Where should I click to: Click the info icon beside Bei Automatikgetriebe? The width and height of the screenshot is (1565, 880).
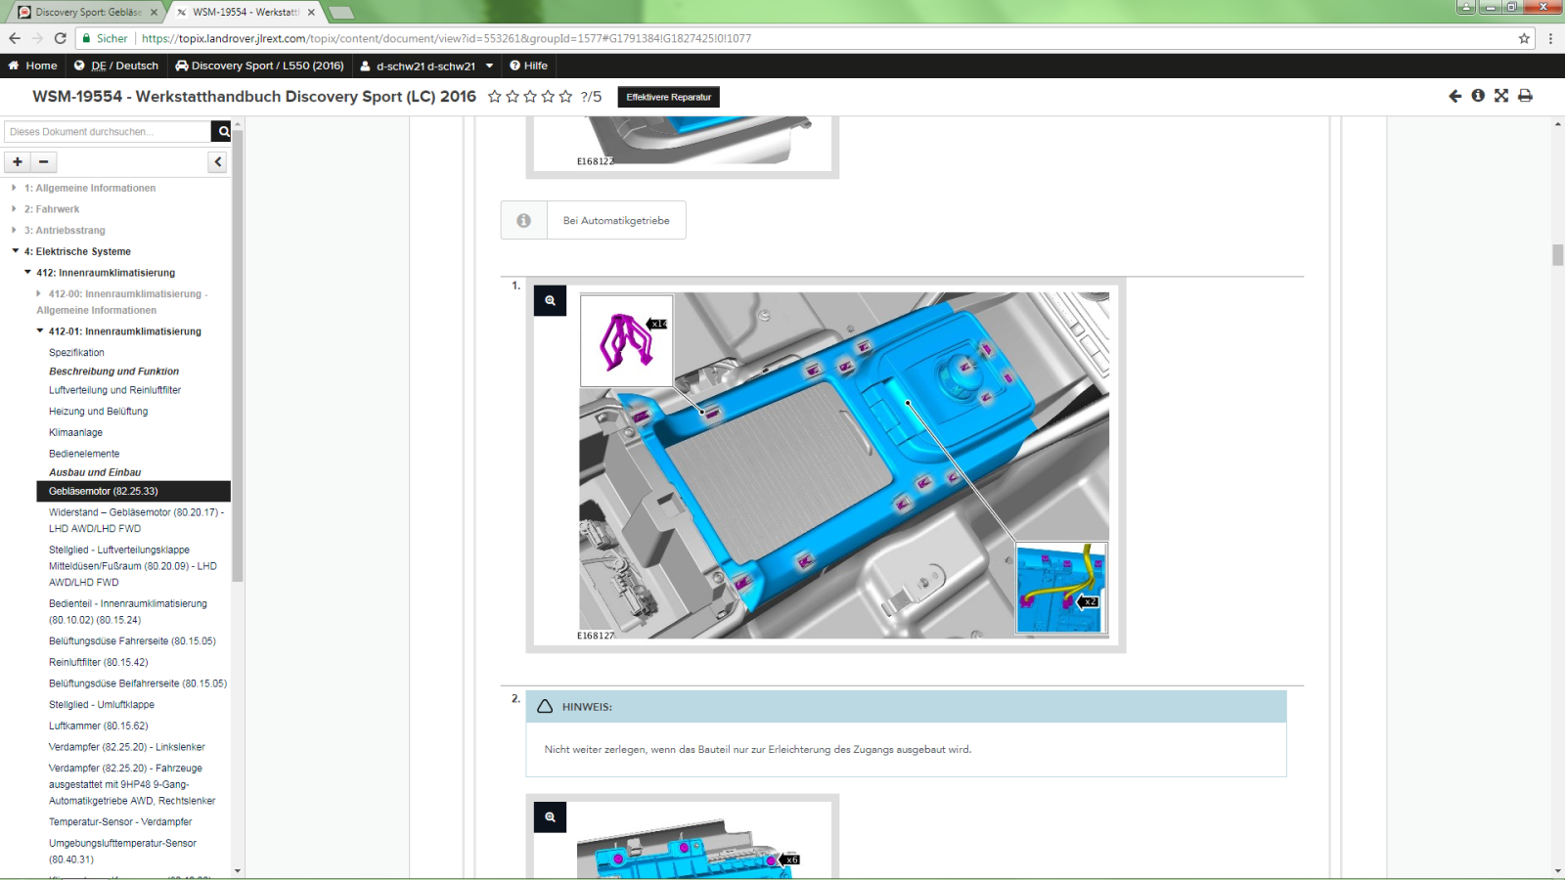524,220
